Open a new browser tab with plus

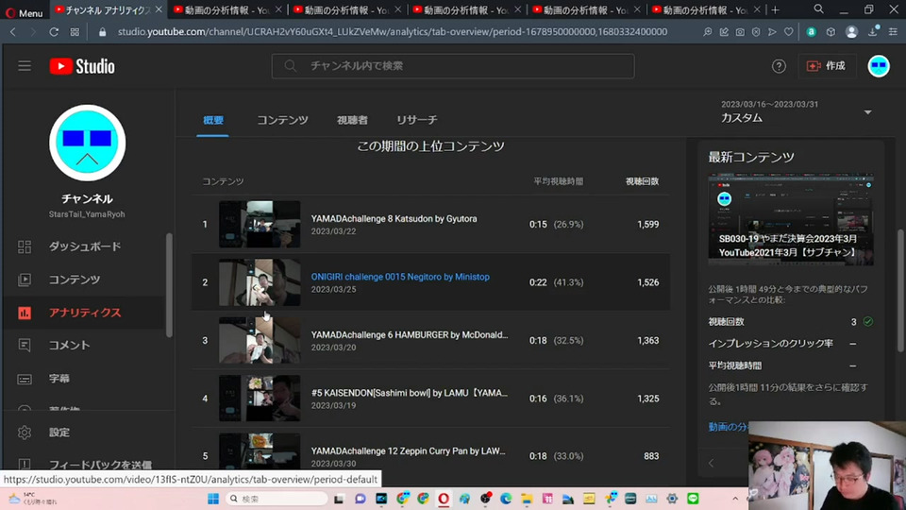[x=776, y=9]
